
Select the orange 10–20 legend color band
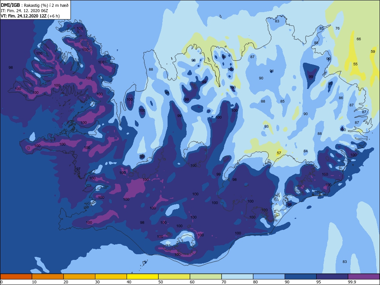[48, 277]
